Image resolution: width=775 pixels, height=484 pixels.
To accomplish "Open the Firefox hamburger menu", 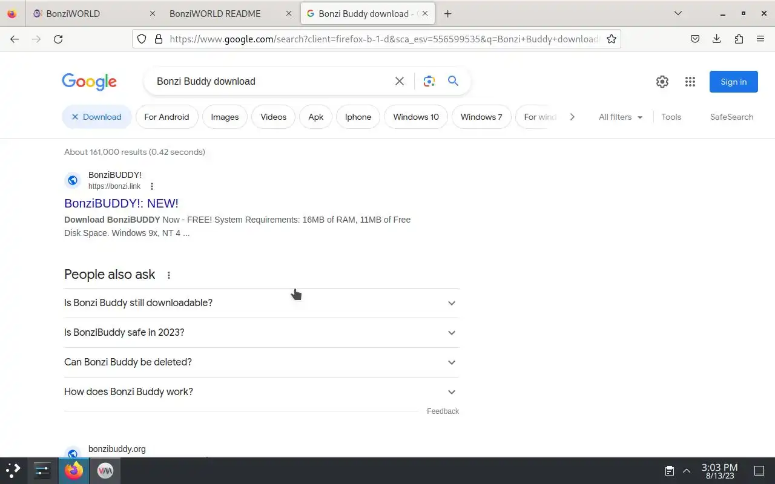I will click(x=760, y=39).
